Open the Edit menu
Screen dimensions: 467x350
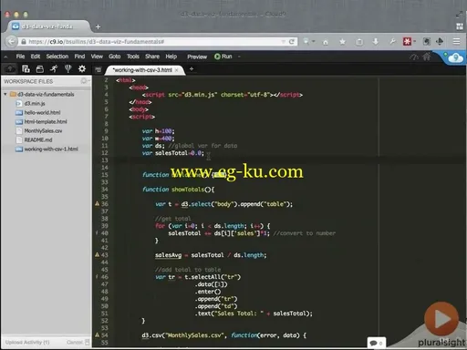36,57
